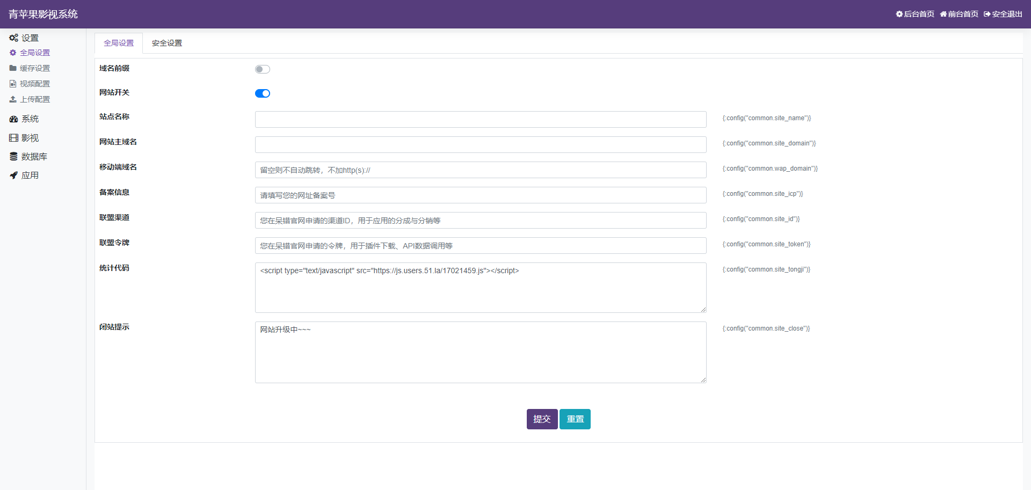Select the 全局设置 tab
1031x490 pixels.
[x=118, y=43]
